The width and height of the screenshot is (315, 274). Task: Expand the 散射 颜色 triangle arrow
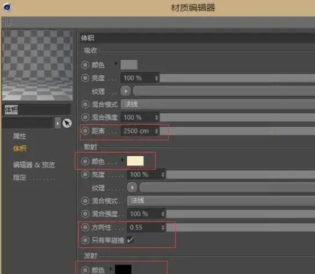pos(122,160)
